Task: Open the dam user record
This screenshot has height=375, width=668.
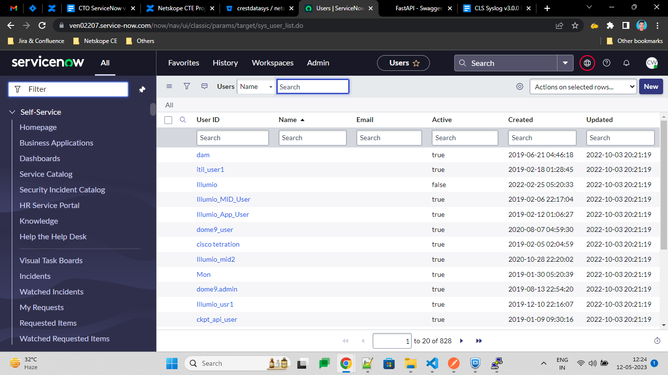Action: [203, 155]
